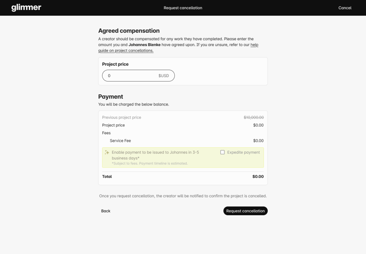Click the Fees label in the payment summary
This screenshot has height=254, width=366.
pos(106,133)
